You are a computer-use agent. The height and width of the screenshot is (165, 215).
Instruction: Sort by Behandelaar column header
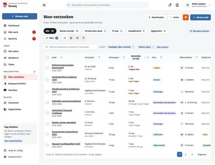[186, 57]
